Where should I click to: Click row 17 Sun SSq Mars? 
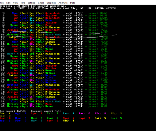(x=54, y=51)
